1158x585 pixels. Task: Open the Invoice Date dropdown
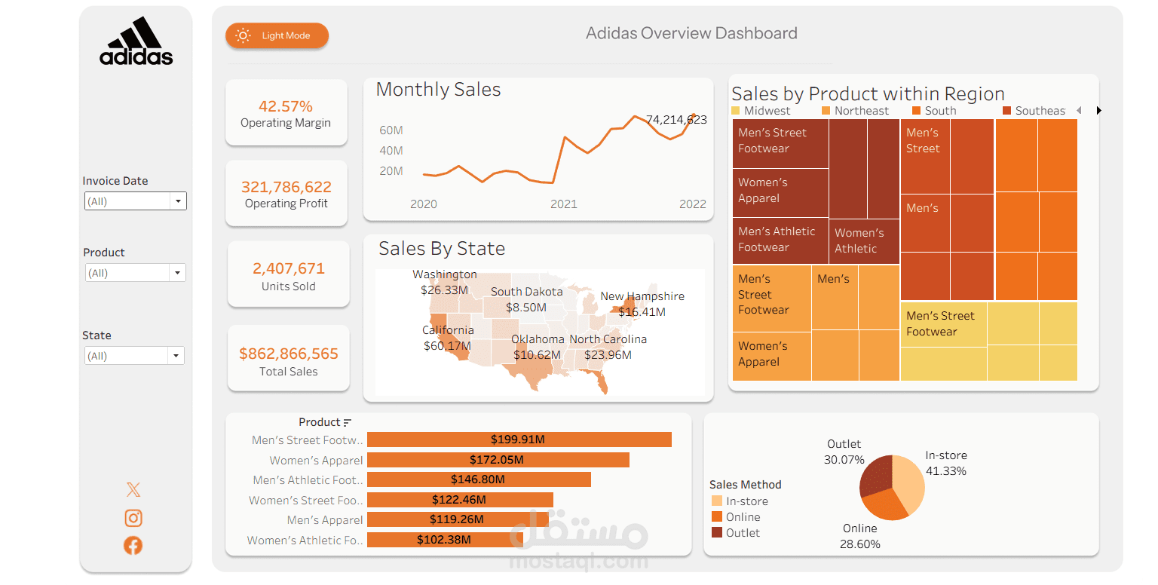(136, 201)
